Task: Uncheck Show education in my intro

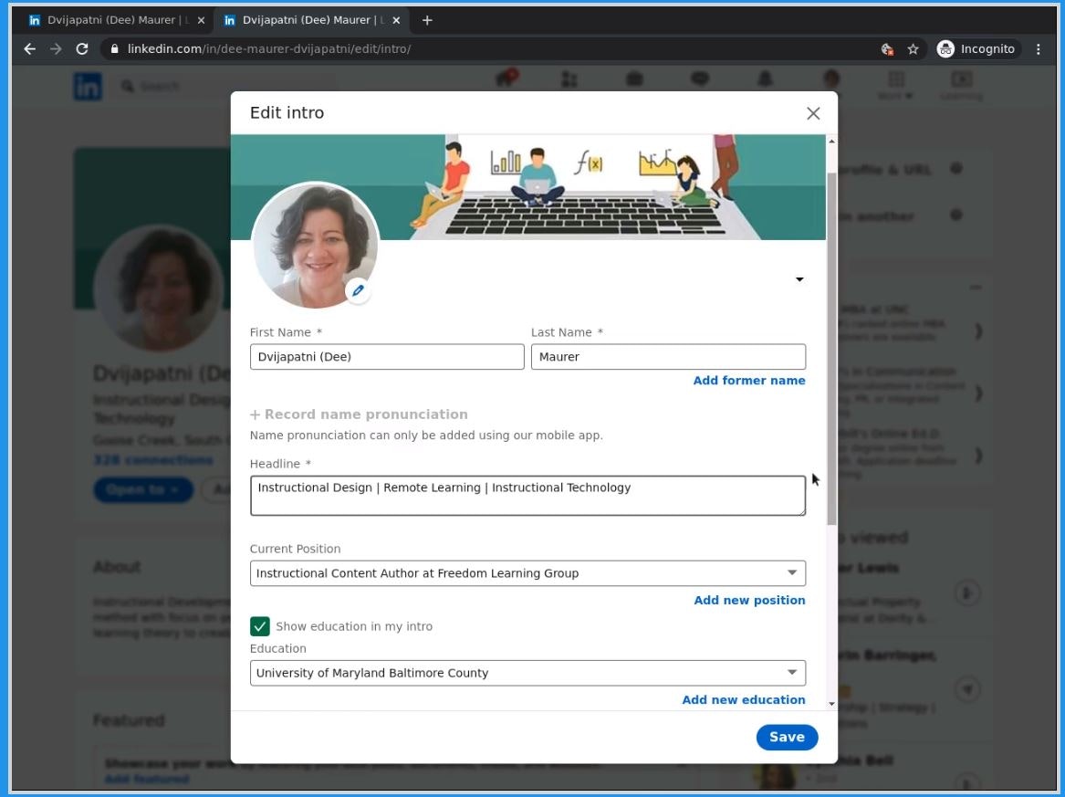Action: click(x=259, y=625)
